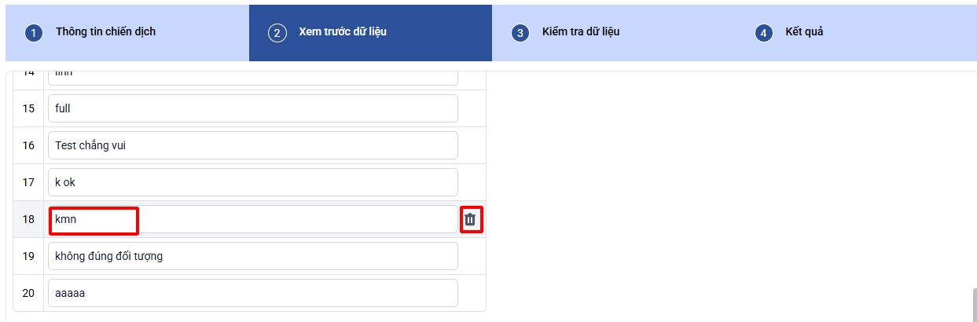Click the step 1 number circle
Image resolution: width=977 pixels, height=322 pixels.
pos(33,33)
